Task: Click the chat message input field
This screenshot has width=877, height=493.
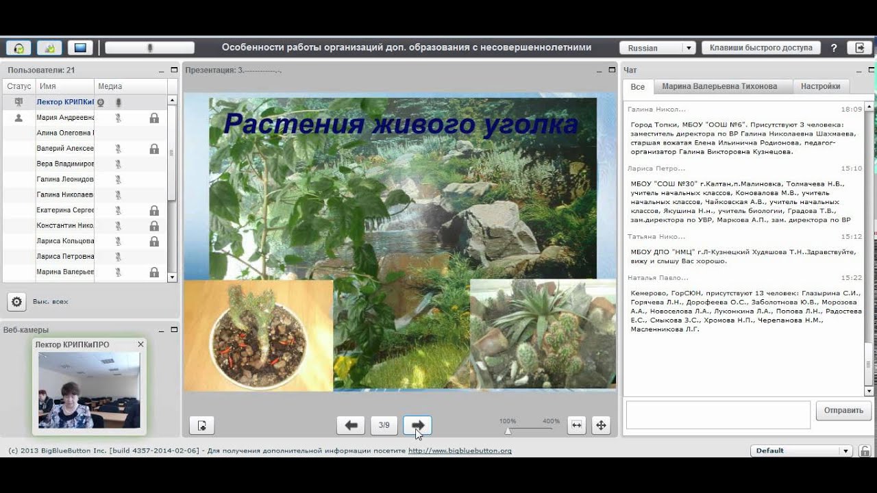Action: point(718,415)
